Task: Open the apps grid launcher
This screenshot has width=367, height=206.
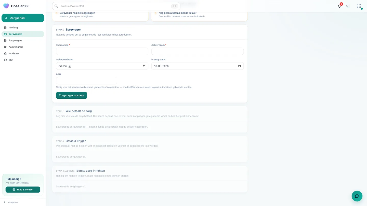Action: coord(359,6)
